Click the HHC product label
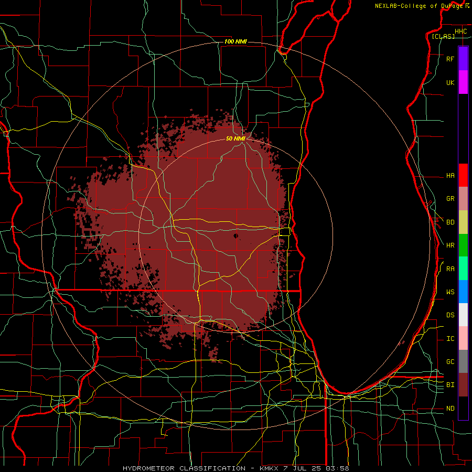472x472 pixels. [x=460, y=31]
